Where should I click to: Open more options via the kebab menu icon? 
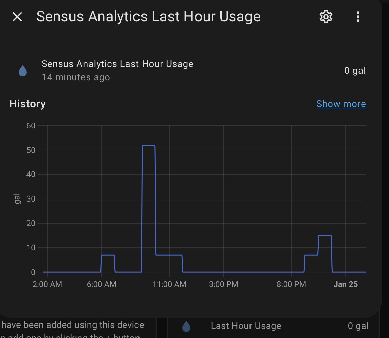point(358,16)
